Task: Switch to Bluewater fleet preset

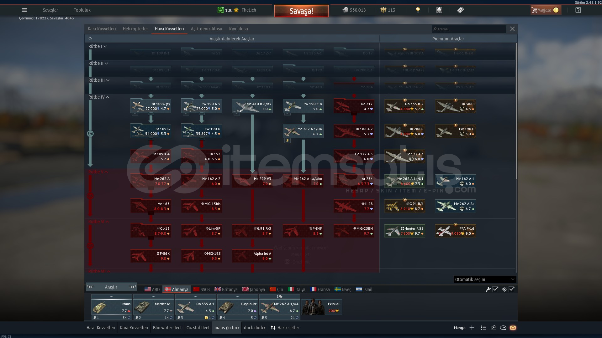Action: (167, 328)
